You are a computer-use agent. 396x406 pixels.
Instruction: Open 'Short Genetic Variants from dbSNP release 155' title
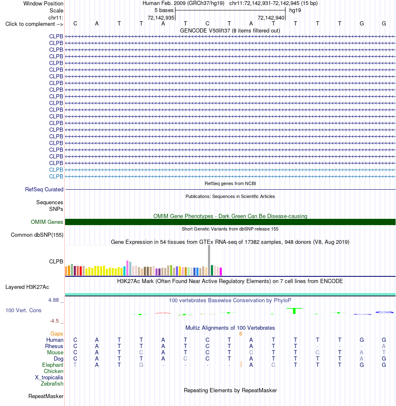coord(230,229)
